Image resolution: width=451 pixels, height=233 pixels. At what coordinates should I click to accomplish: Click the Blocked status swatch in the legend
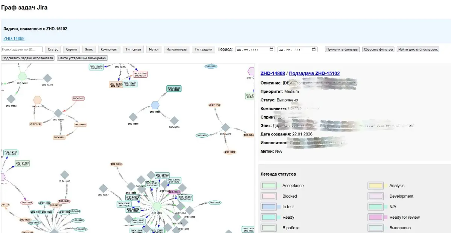click(x=269, y=196)
